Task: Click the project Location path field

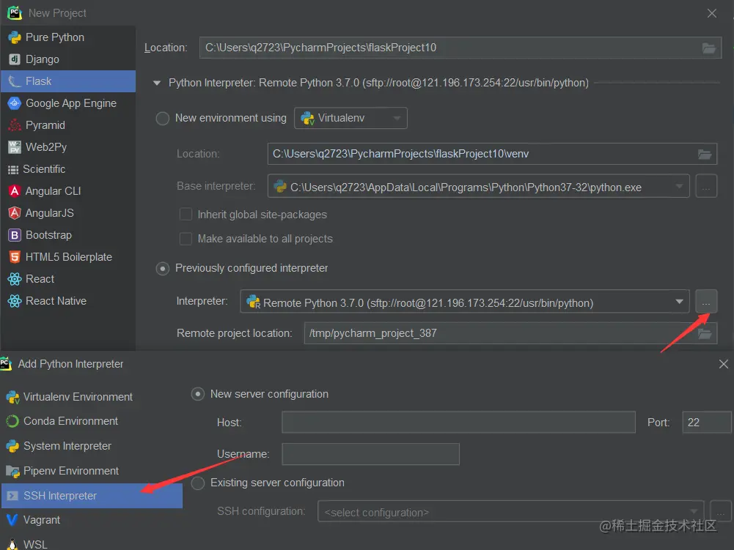Action: pyautogui.click(x=460, y=48)
